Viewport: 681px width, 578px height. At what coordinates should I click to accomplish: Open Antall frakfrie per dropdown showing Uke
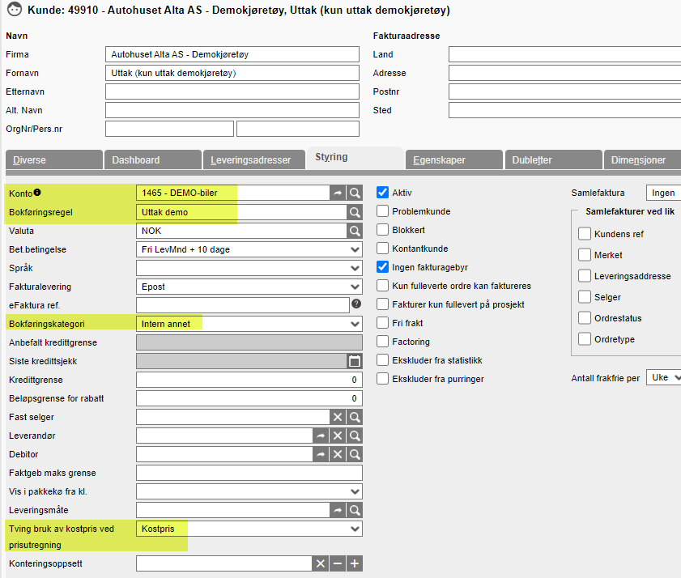[x=663, y=377]
